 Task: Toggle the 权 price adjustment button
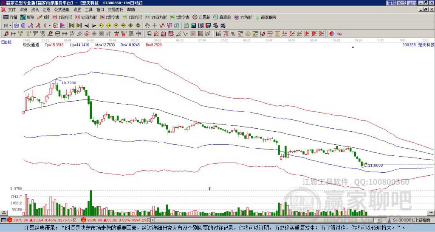[55, 26]
